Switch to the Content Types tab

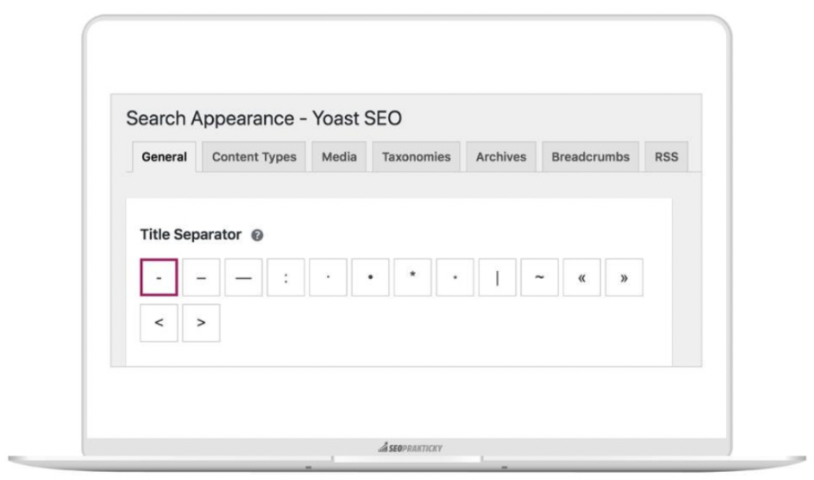tap(254, 156)
